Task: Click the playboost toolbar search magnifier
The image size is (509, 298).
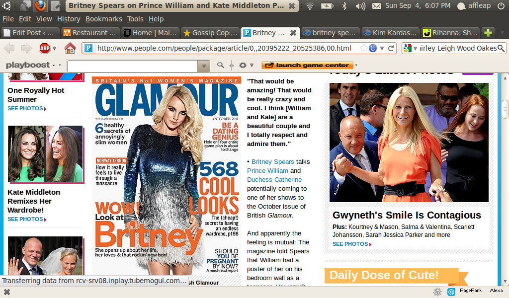Action: [220, 65]
